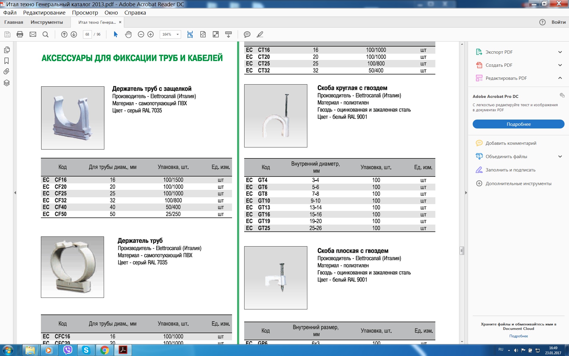Expand the Создать PDF section chevron
The image size is (569, 356).
[560, 65]
